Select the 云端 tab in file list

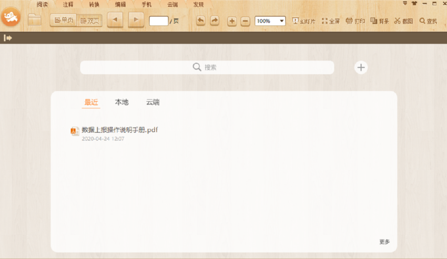point(153,102)
